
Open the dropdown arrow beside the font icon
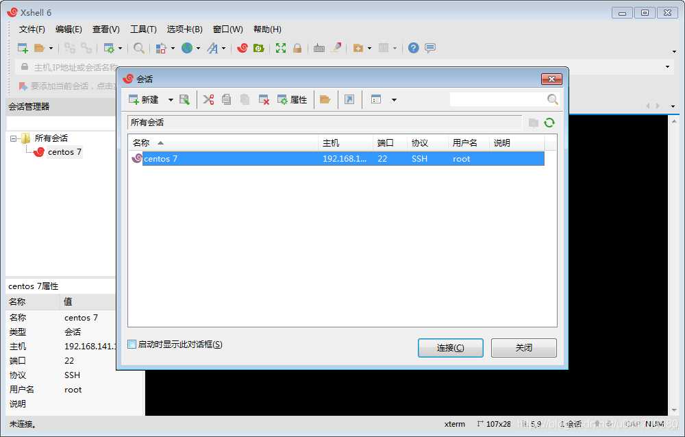[x=224, y=48]
